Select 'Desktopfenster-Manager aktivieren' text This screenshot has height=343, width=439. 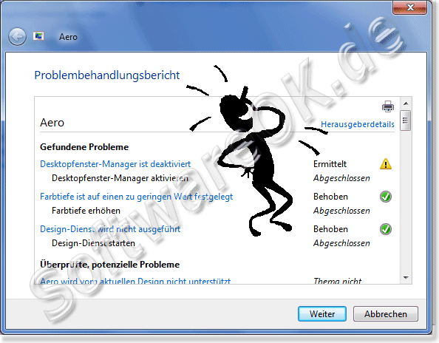(120, 178)
